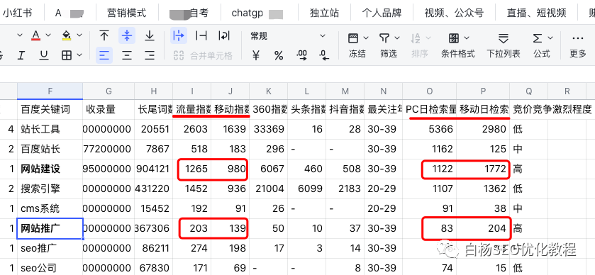Select the text clip mode icon
595x275 pixels.
tap(201, 35)
